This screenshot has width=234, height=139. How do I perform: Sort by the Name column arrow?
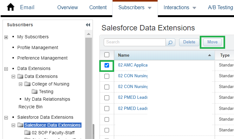pyautogui.click(x=210, y=55)
